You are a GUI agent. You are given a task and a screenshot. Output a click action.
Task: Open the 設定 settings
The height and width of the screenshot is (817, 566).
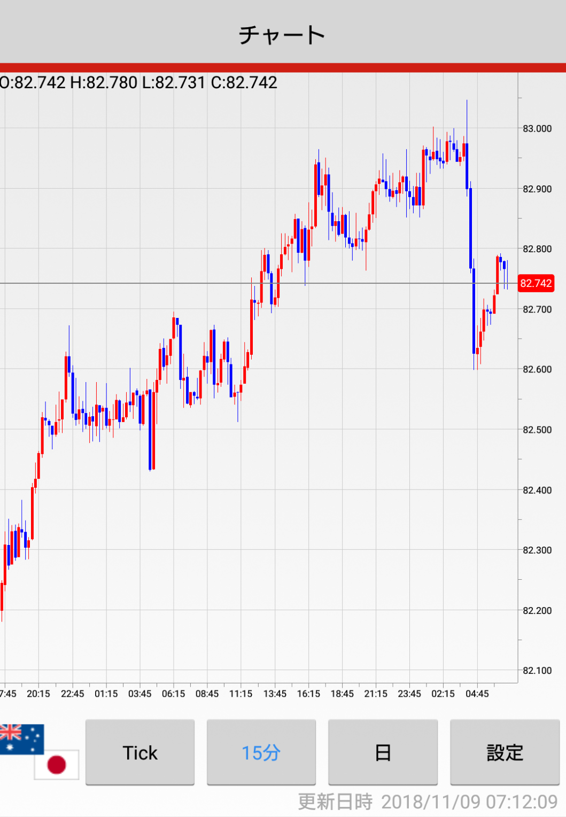click(505, 752)
